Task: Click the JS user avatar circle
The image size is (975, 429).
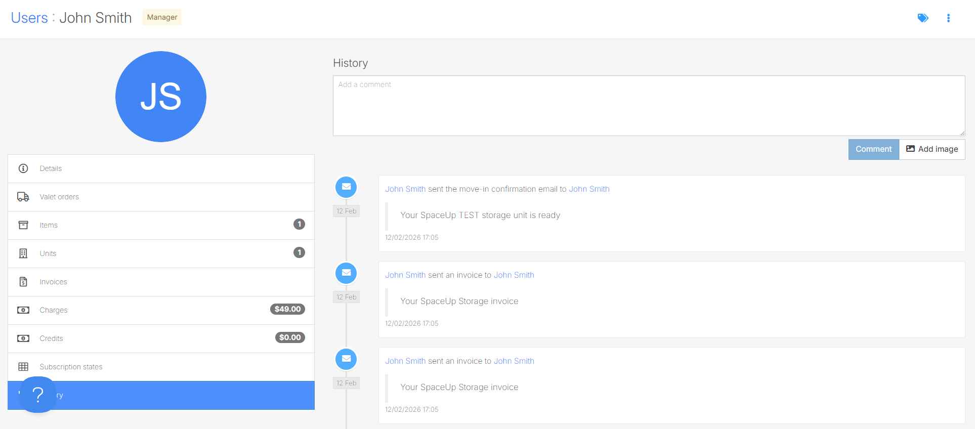Action: (x=161, y=97)
